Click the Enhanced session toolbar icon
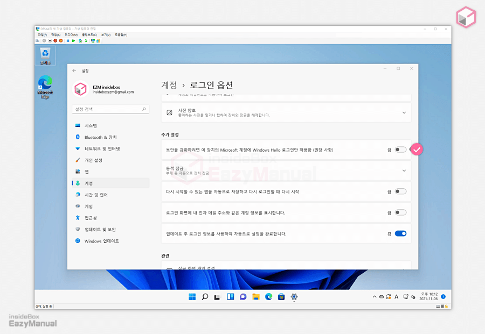Viewport: 485px width, 334px height. [x=93, y=40]
